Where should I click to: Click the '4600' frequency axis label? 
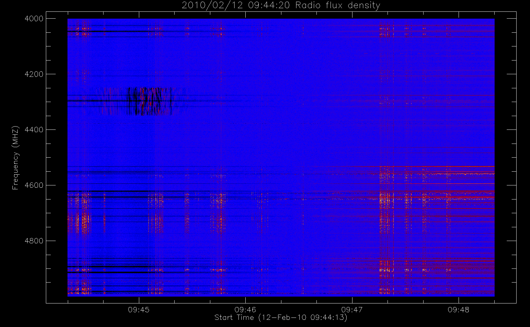tap(34, 185)
